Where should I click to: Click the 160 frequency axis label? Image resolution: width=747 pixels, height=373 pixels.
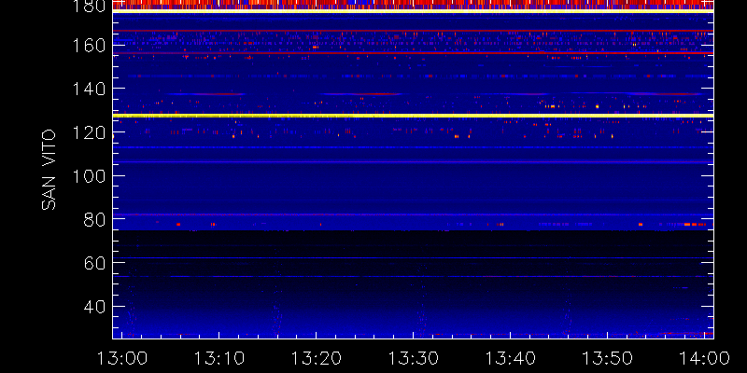[x=89, y=46]
